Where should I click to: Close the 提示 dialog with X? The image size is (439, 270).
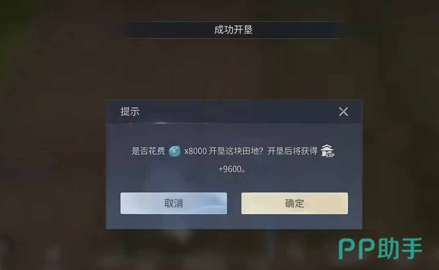[x=344, y=112]
